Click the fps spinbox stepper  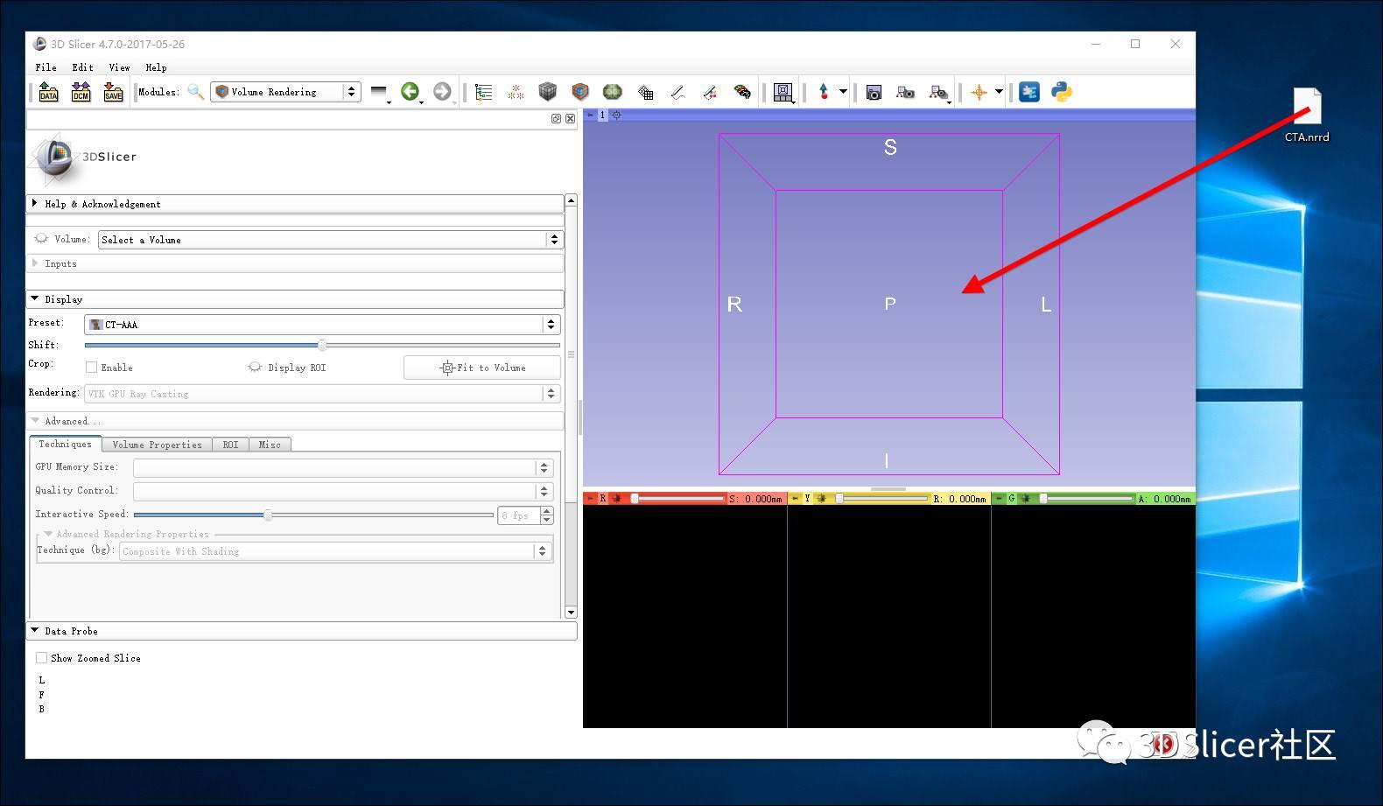click(x=547, y=515)
